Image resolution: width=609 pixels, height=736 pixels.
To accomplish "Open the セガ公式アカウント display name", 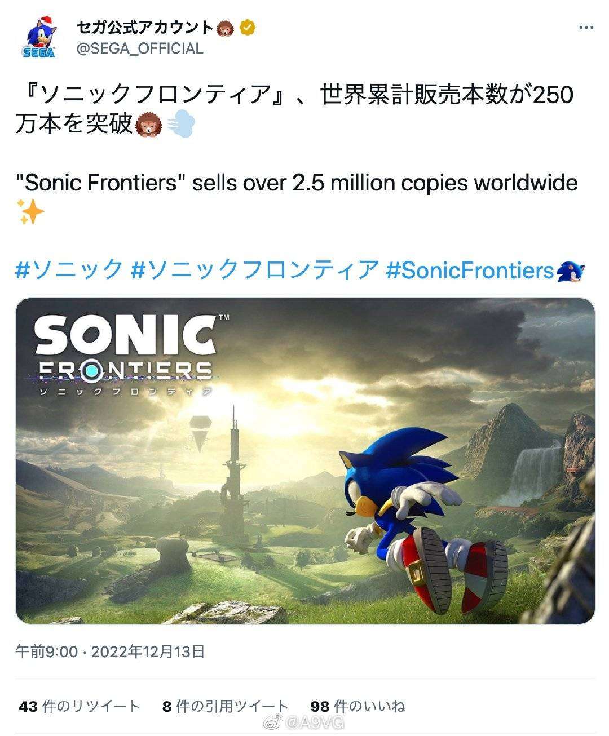I will pos(144,27).
